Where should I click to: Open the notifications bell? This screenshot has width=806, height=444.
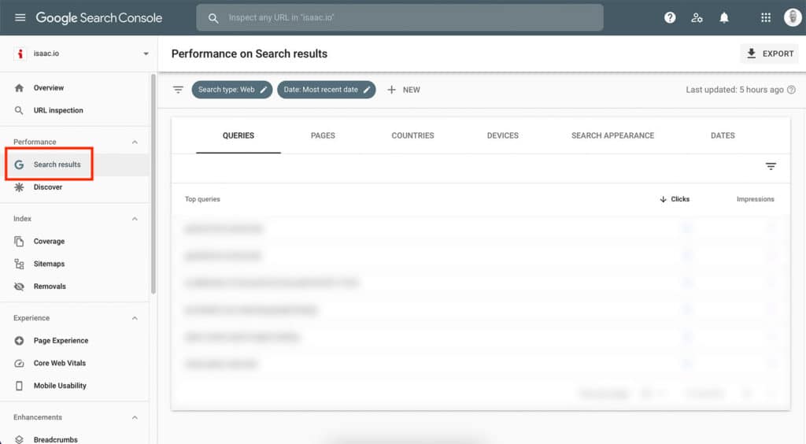(724, 17)
